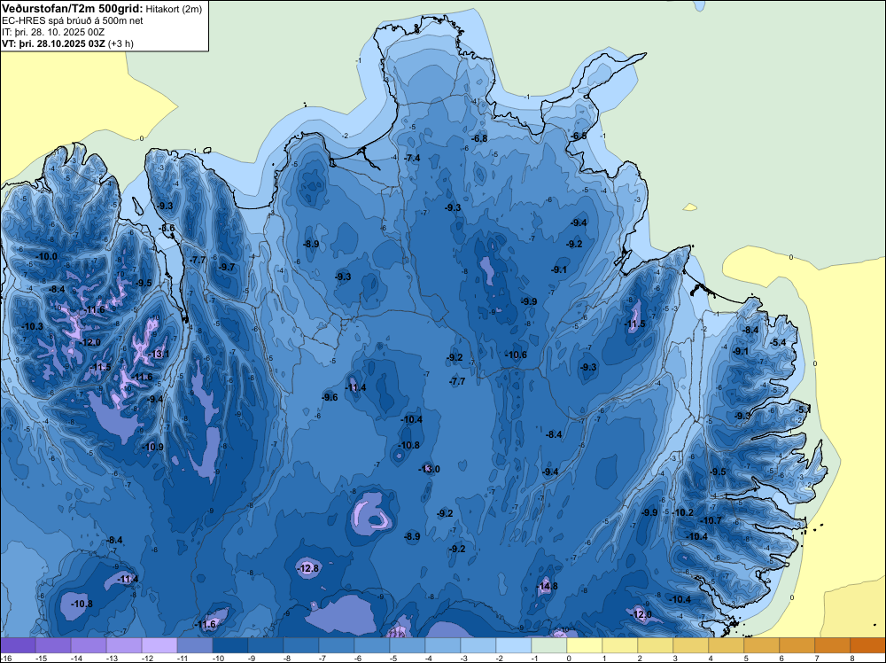Image resolution: width=886 pixels, height=663 pixels.
Task: Click the -10.9 temperature value on the map
Action: tap(152, 447)
